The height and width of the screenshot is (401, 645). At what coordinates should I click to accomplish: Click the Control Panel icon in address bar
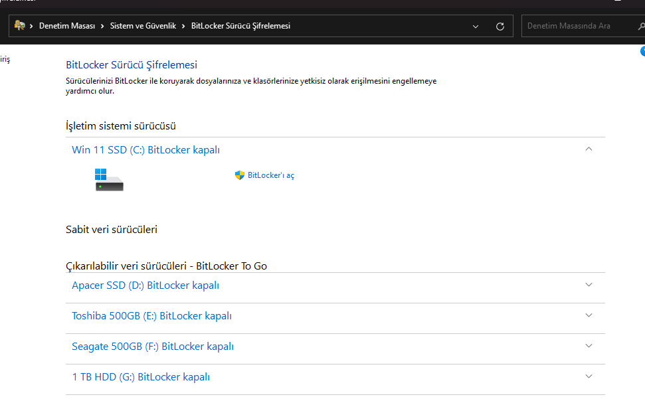click(20, 26)
